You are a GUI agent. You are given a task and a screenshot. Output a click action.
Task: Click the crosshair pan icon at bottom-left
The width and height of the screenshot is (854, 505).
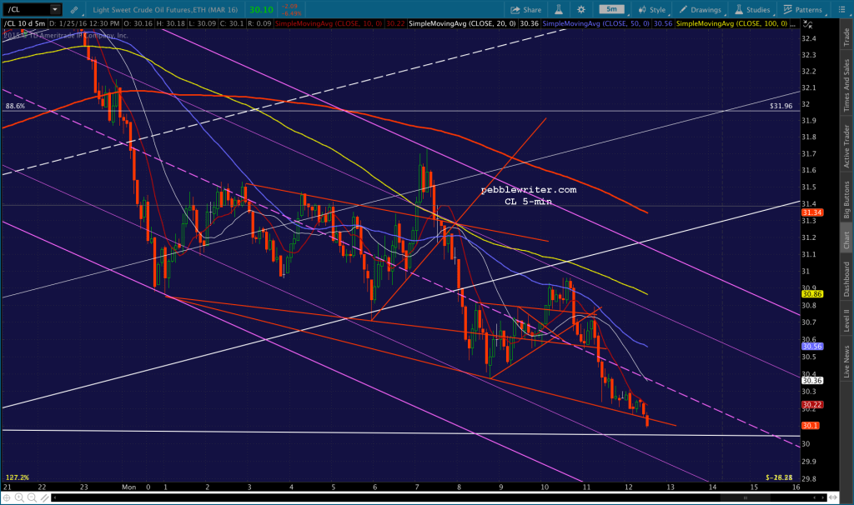(x=7, y=497)
